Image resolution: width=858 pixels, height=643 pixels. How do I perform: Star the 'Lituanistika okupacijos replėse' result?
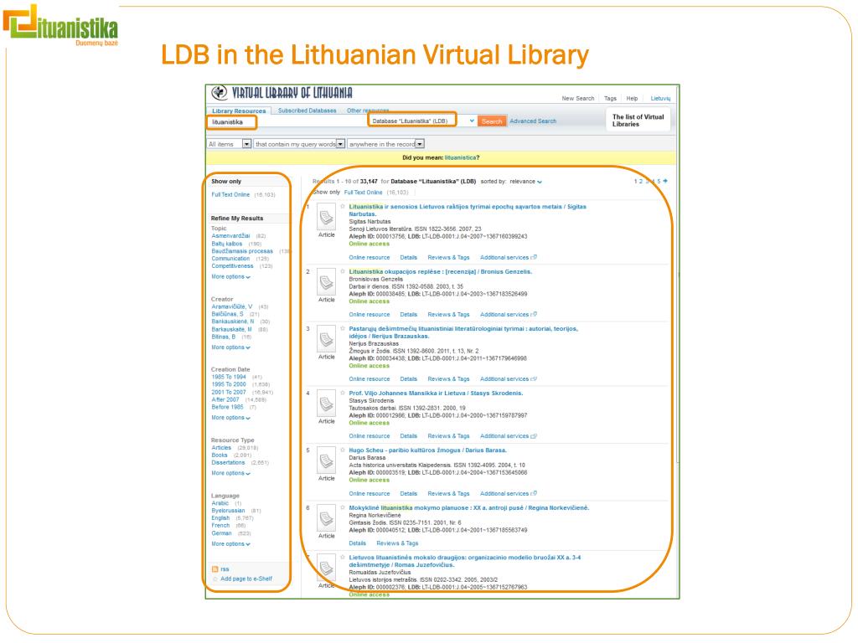[343, 271]
